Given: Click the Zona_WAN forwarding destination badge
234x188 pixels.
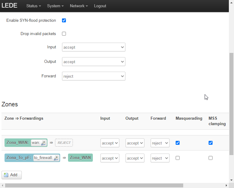Looking at the screenshot, I should (x=80, y=157).
